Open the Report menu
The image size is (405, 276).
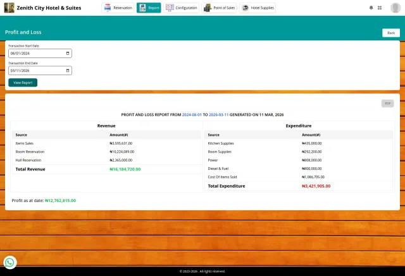point(149,8)
